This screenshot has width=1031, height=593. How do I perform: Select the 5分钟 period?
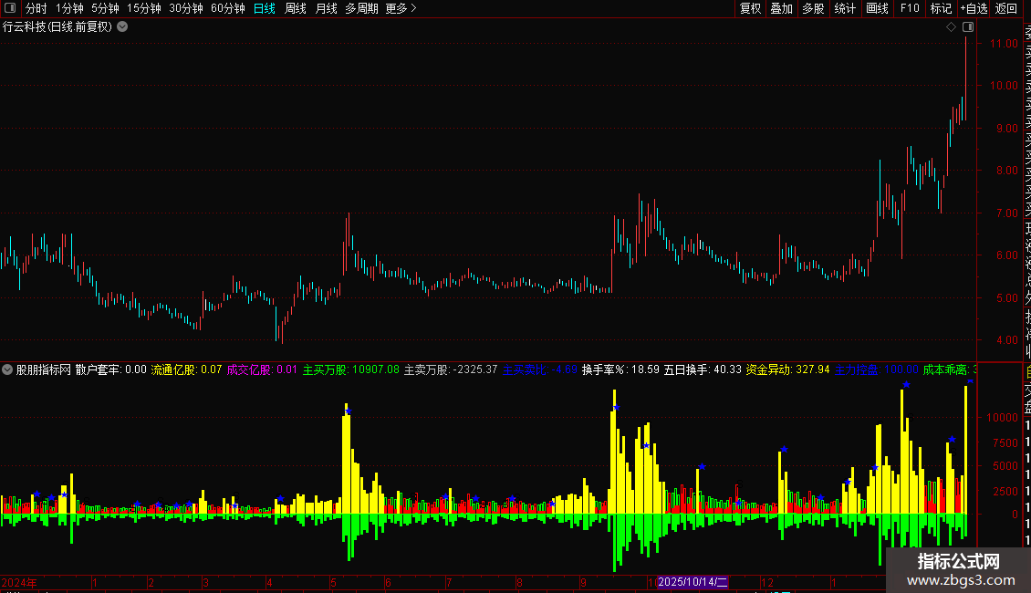click(x=105, y=8)
